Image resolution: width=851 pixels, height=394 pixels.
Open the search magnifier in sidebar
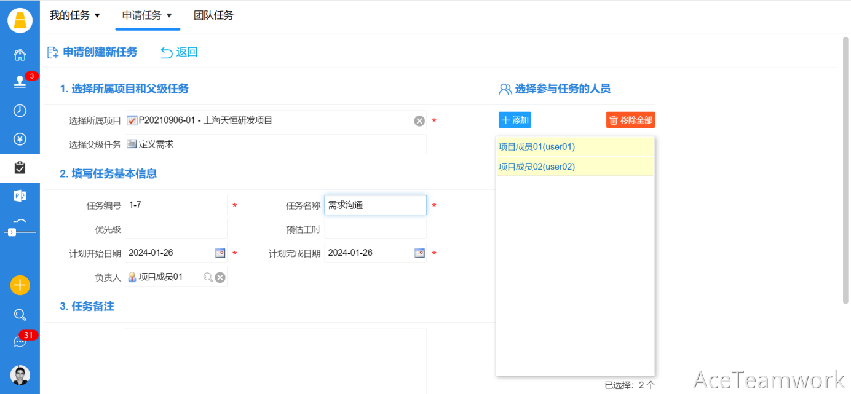click(x=20, y=315)
